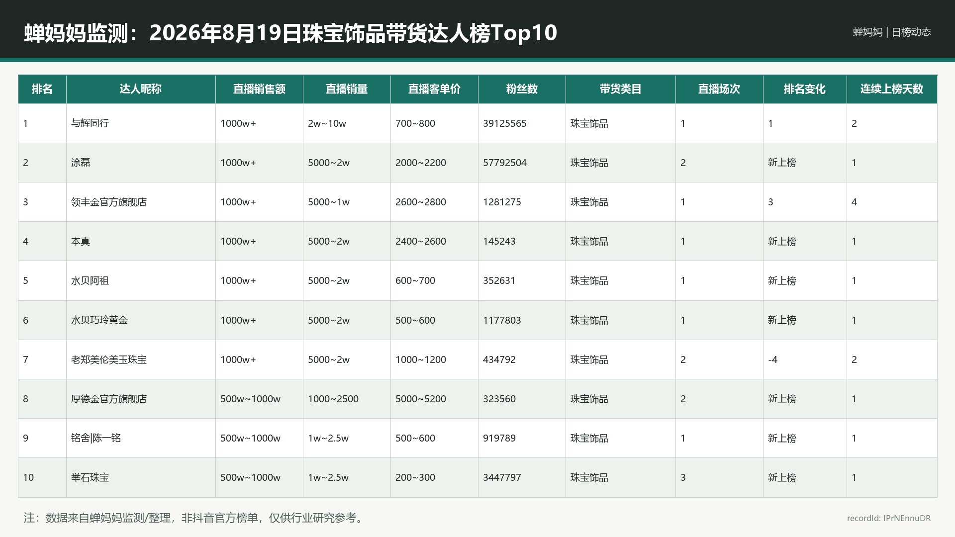The height and width of the screenshot is (537, 955).
Task: Click fan count 434792
Action: pos(499,359)
